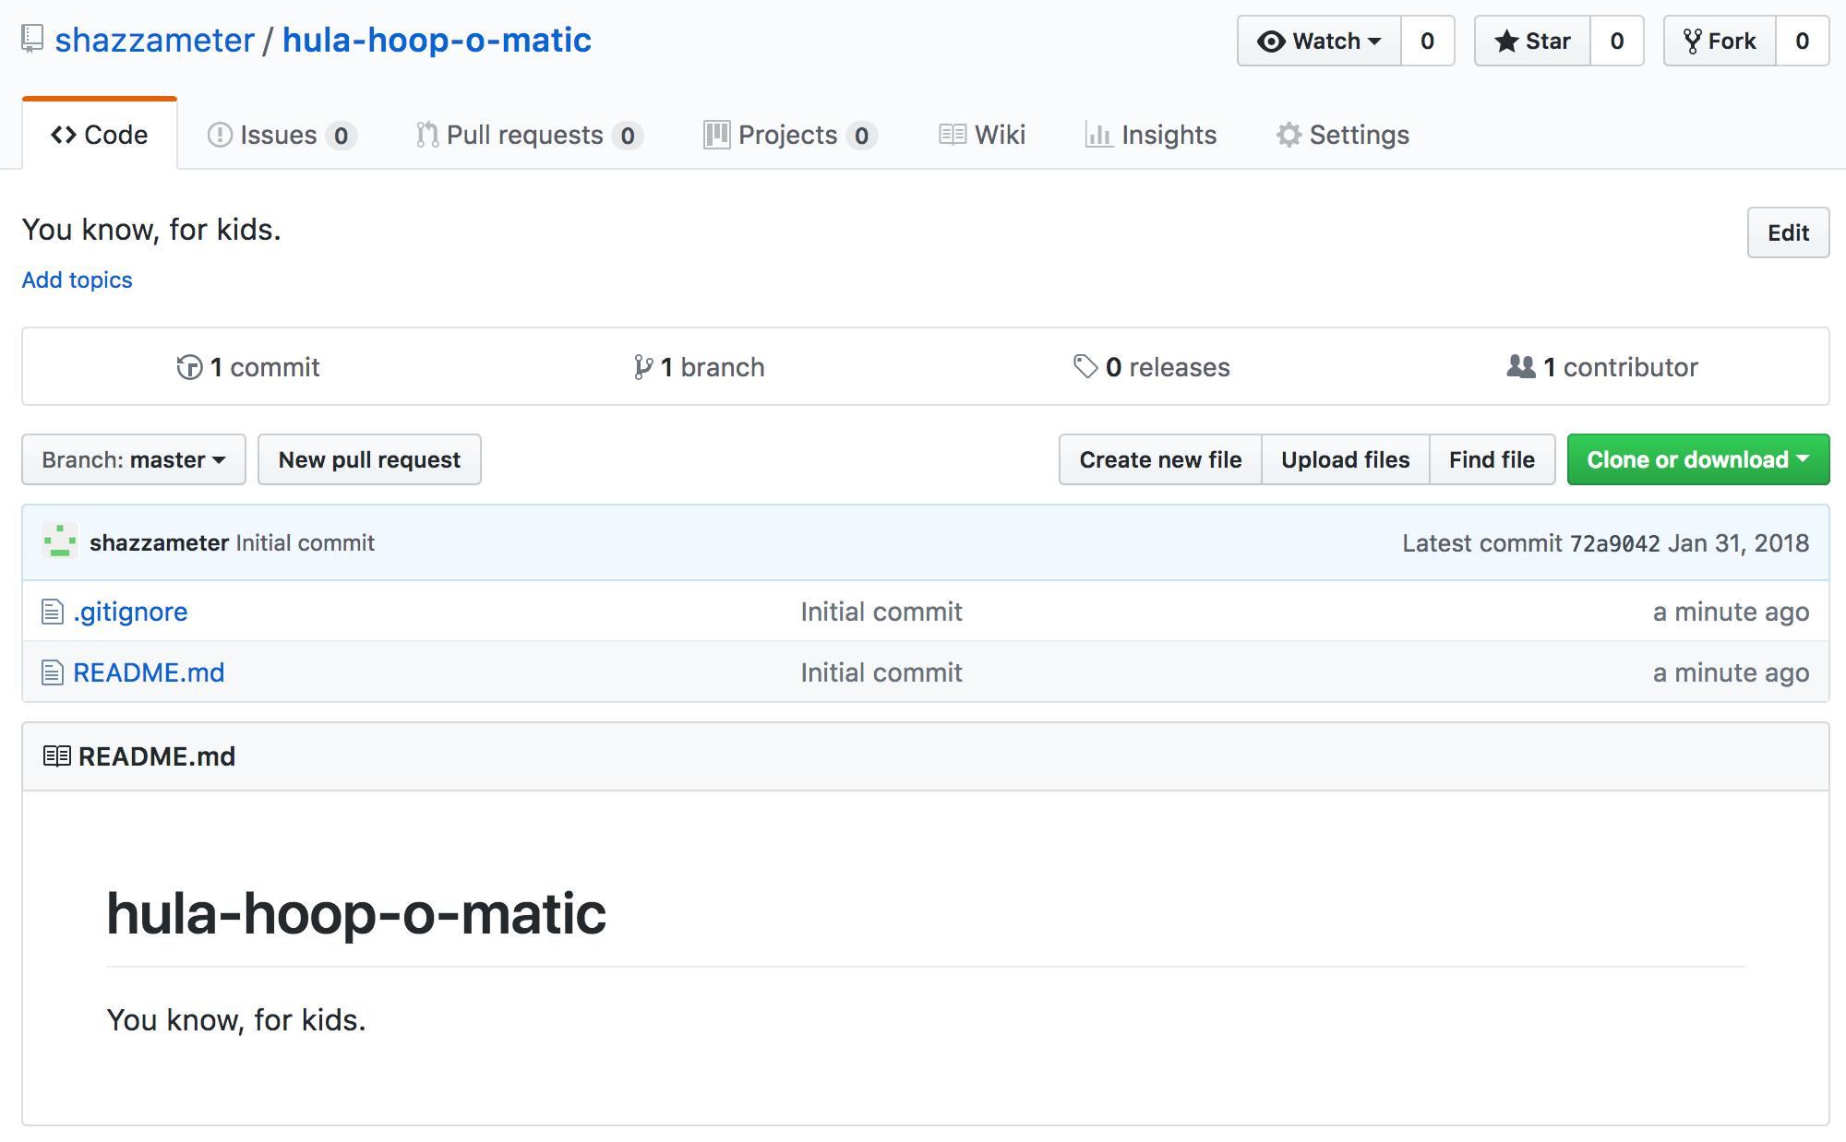Expand the Clone or download dropdown
The height and width of the screenshot is (1142, 1846).
coord(1697,458)
